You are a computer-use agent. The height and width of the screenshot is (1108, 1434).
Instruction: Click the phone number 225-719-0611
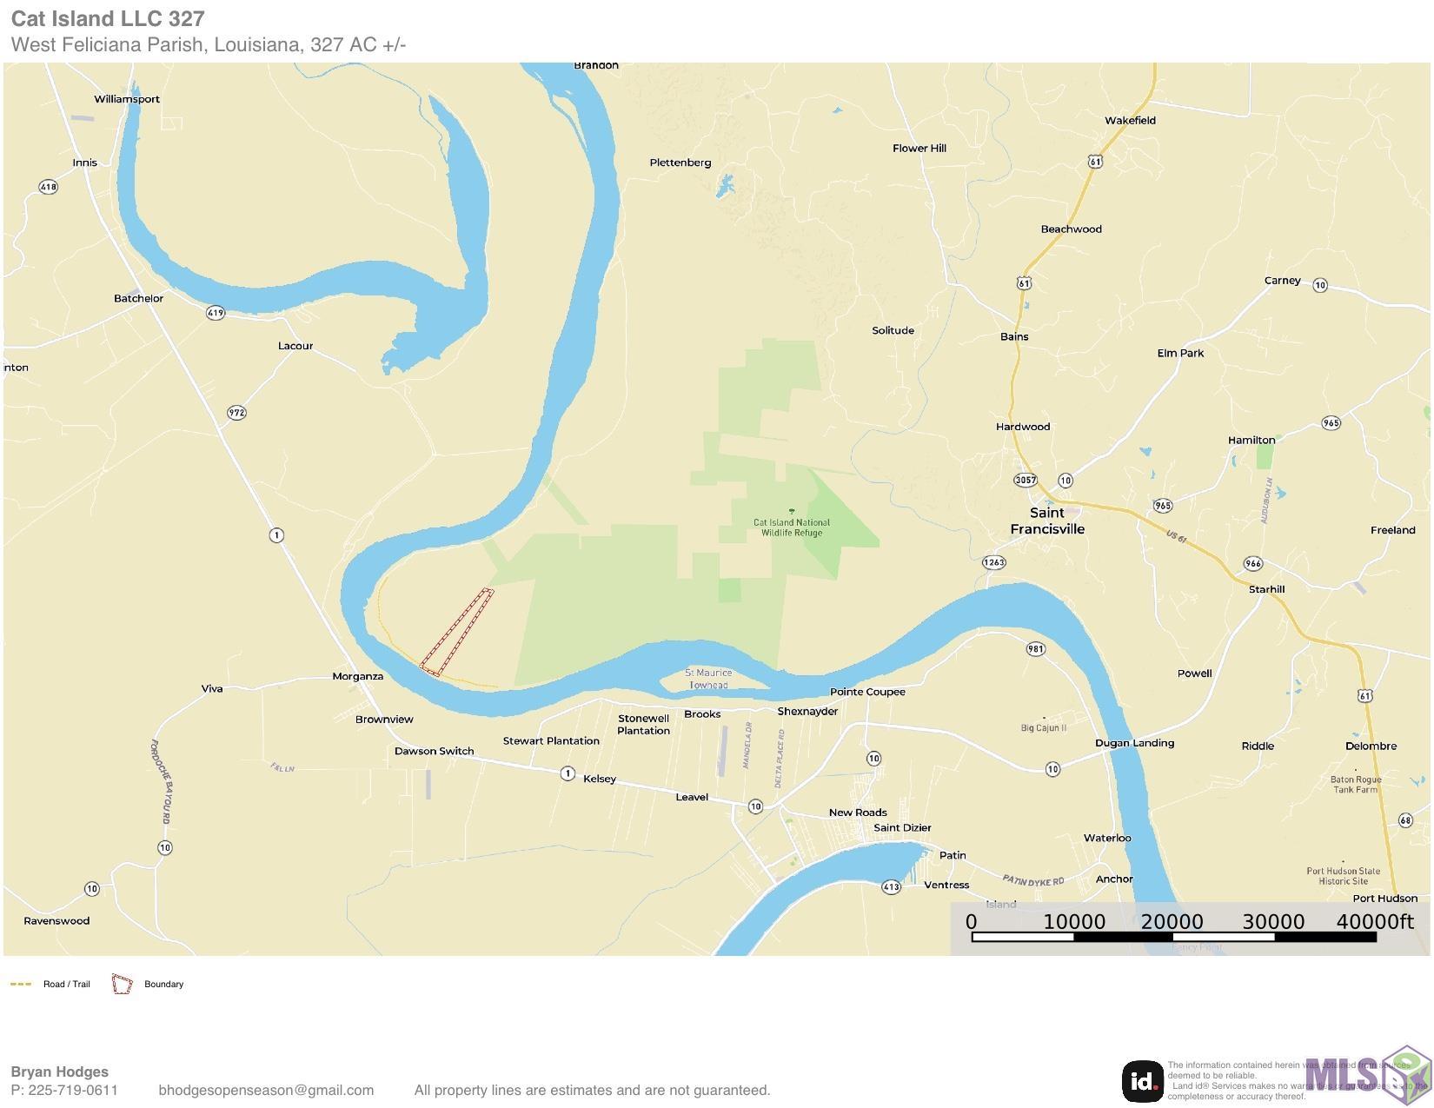pyautogui.click(x=73, y=1090)
